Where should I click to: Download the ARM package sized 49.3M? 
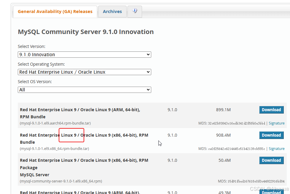pyautogui.click(x=271, y=192)
